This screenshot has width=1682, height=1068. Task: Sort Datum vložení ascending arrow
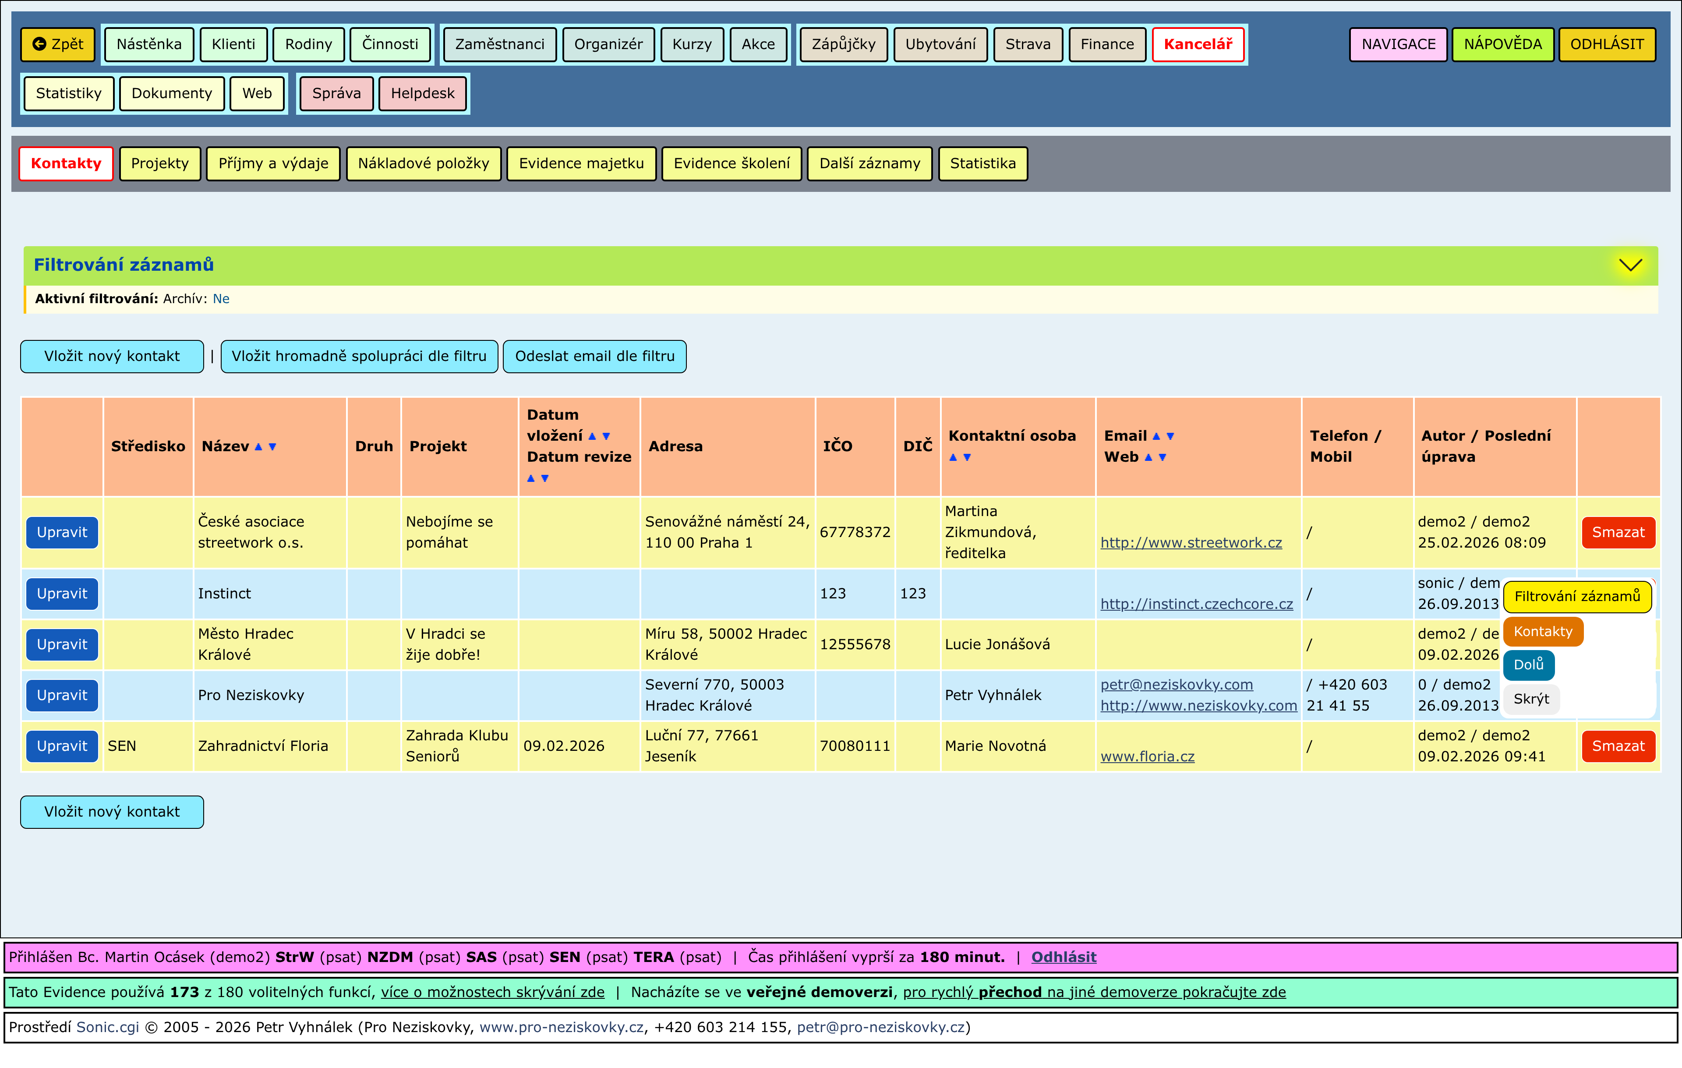pos(592,437)
